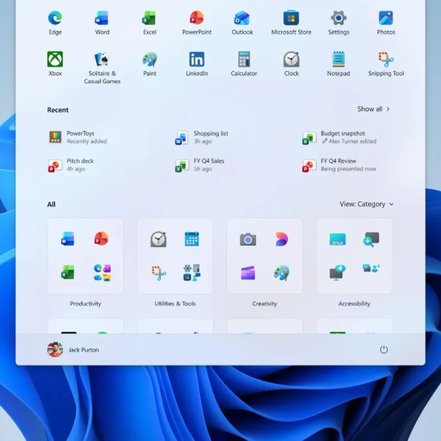Viewport: 441px width, 441px height.
Task: Open Magnifier icon in Accessibility folder
Action: (x=371, y=239)
